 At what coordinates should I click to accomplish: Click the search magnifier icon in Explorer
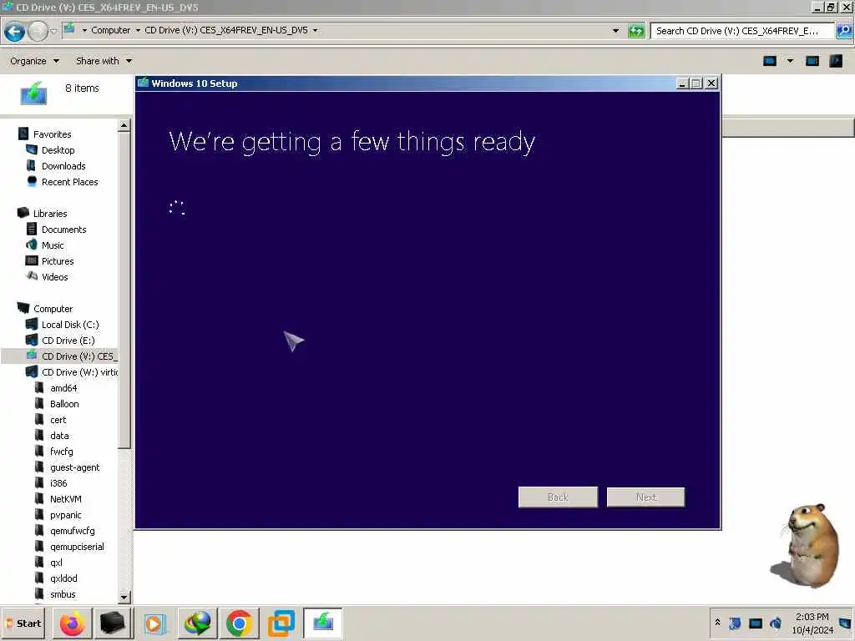843,31
